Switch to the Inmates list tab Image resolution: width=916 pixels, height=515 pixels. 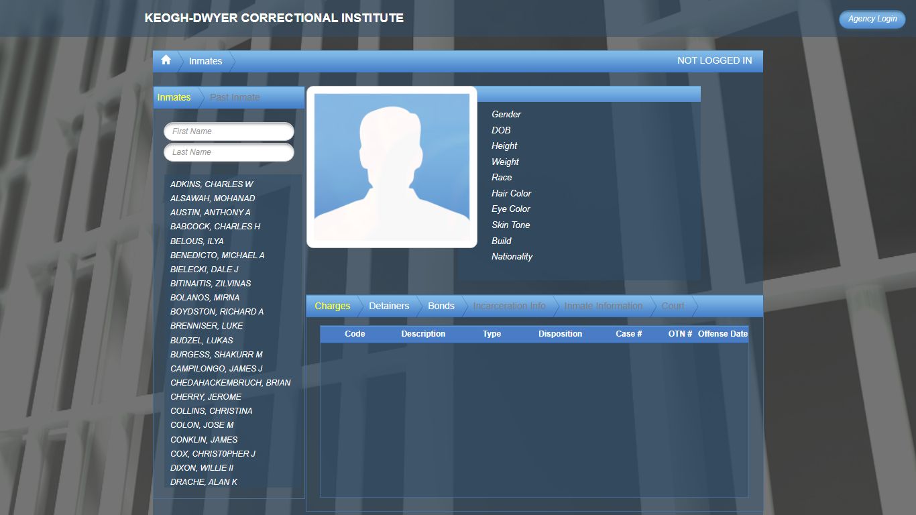[174, 97]
